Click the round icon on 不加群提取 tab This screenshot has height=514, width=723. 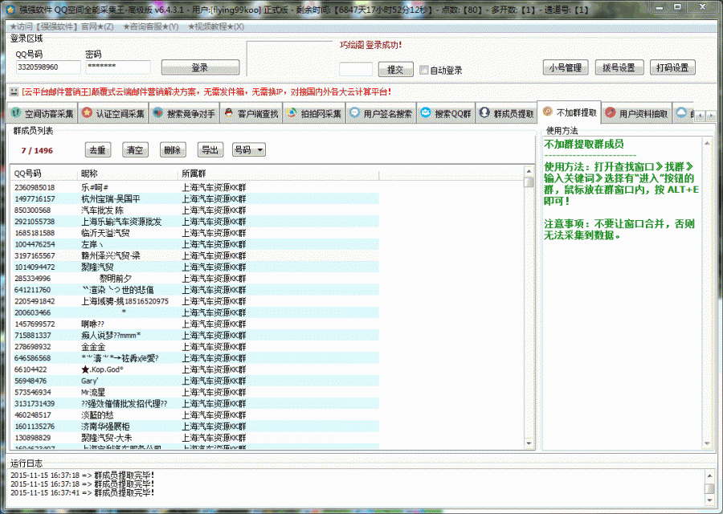(x=547, y=112)
